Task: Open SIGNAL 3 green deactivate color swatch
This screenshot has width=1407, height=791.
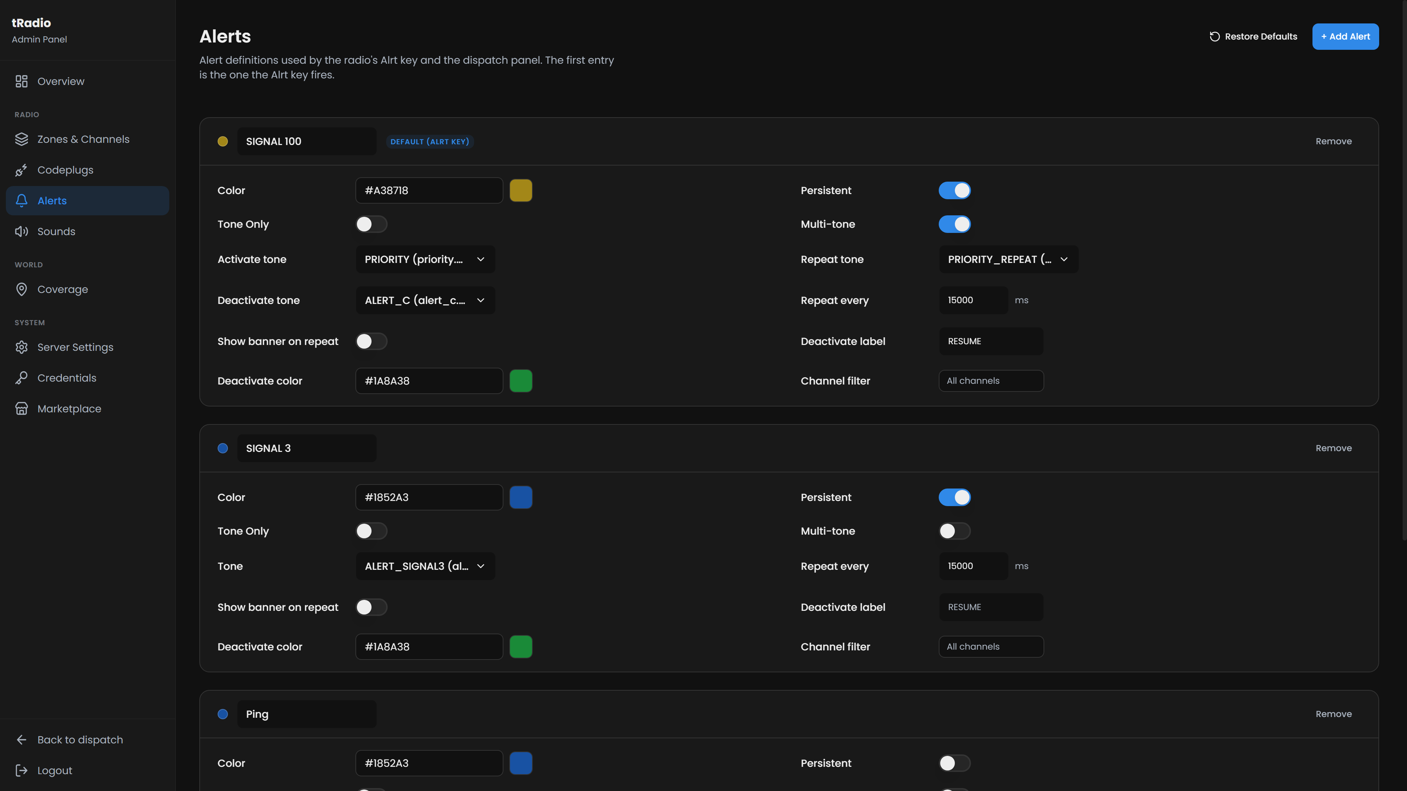Action: click(x=521, y=647)
